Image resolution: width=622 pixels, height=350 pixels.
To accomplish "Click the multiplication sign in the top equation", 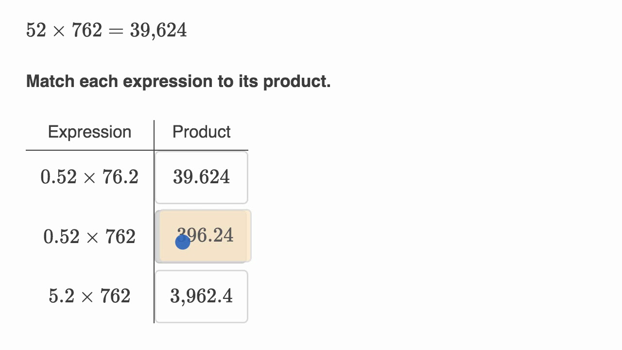I will tap(59, 31).
